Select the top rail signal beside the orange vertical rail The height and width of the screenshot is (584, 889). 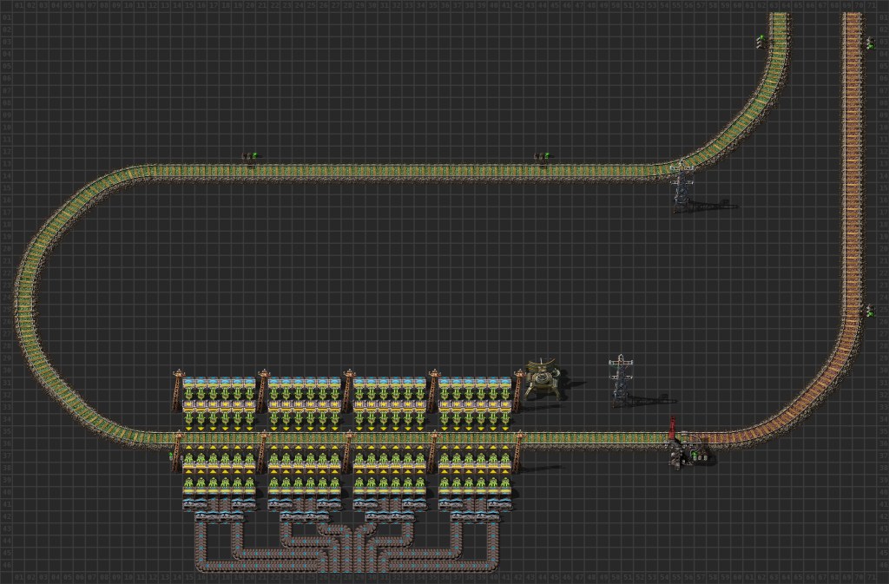coord(870,43)
